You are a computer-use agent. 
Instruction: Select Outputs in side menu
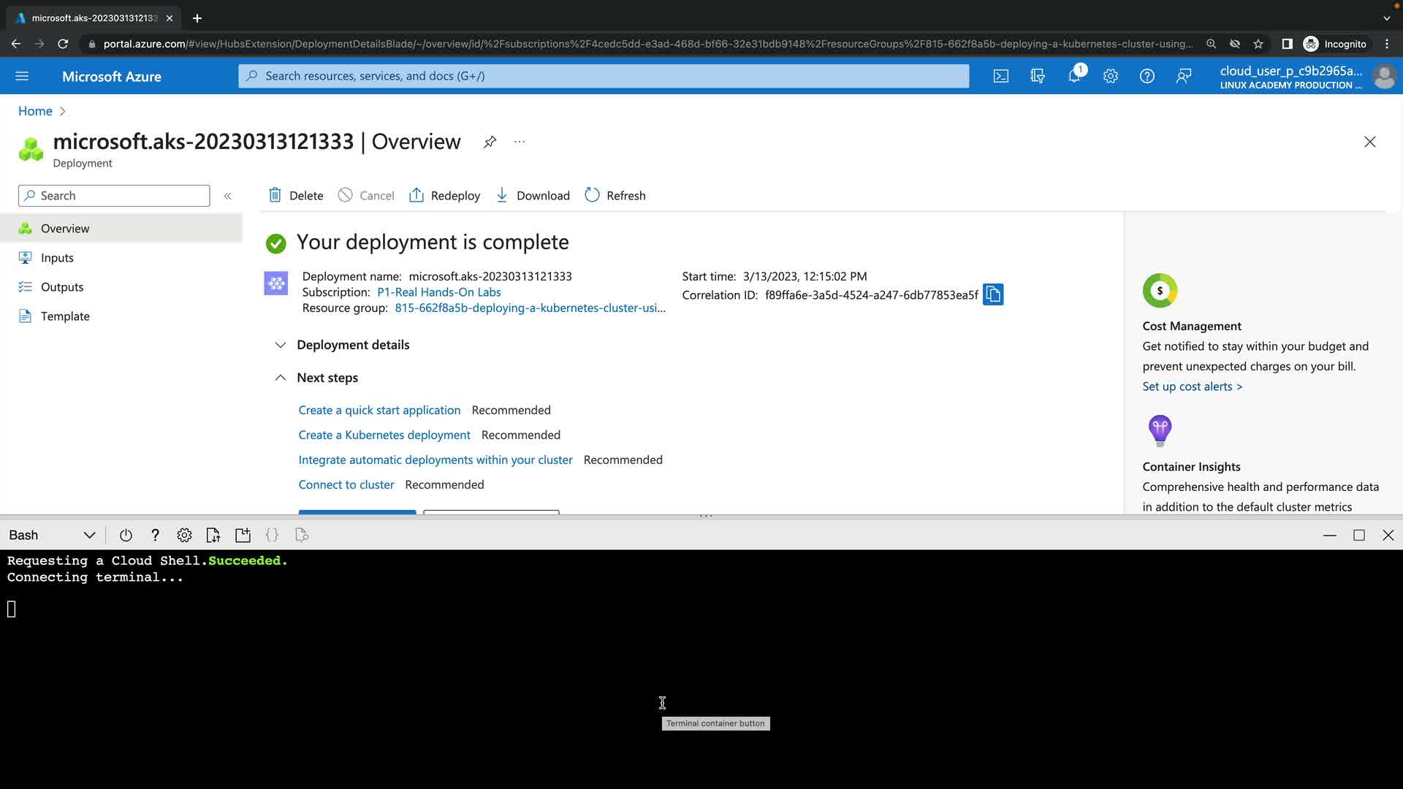(x=62, y=287)
